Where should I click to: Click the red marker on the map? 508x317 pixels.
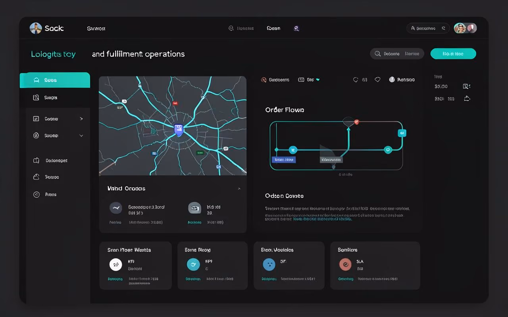pos(175,103)
